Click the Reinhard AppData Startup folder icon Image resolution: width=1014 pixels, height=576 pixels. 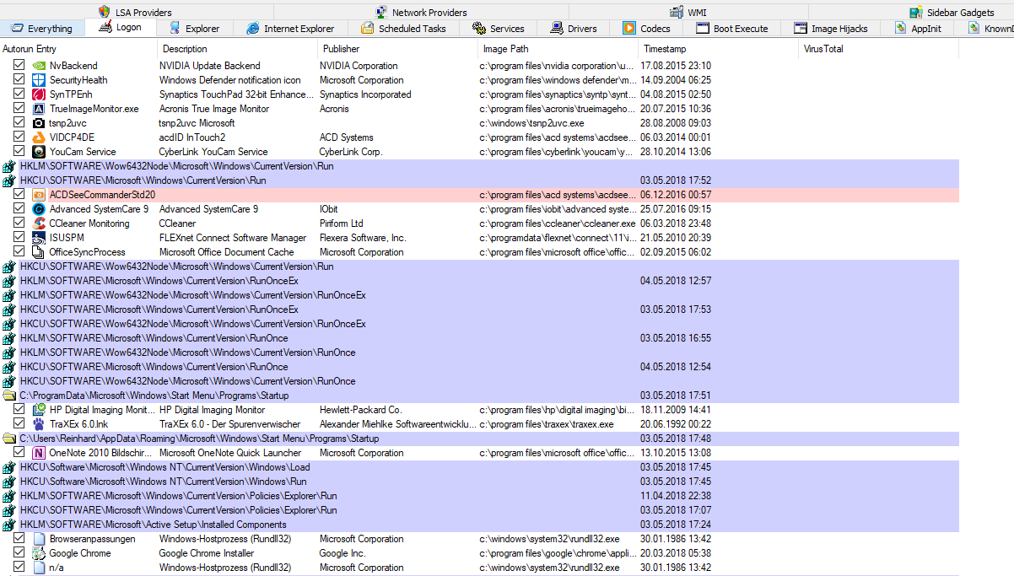point(9,439)
